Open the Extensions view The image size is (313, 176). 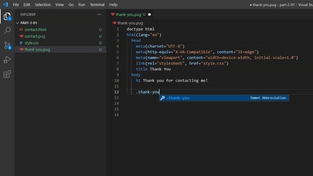pos(7,74)
